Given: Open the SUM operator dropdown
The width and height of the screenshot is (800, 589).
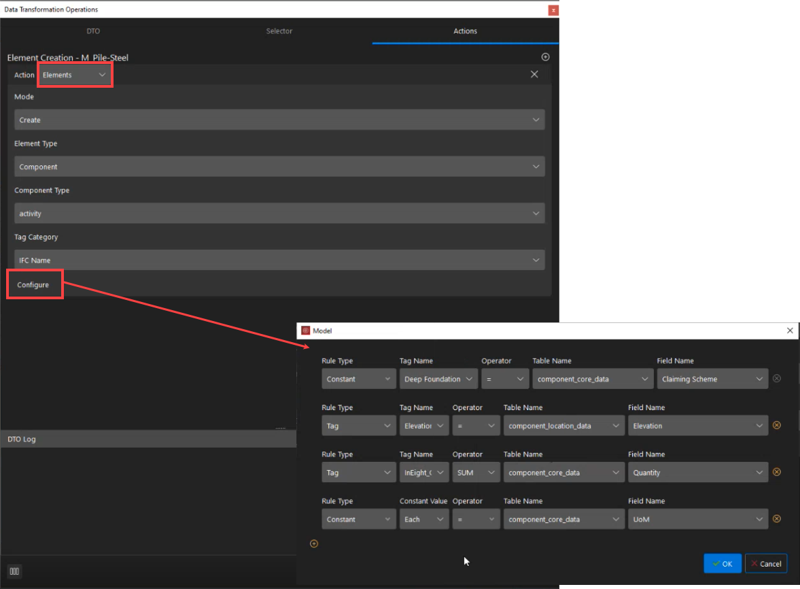Looking at the screenshot, I should click(476, 473).
